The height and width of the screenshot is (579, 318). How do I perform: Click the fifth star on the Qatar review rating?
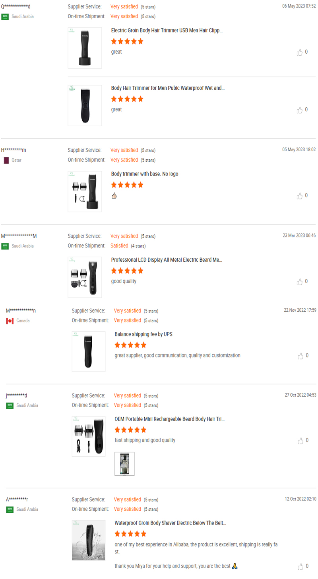[x=140, y=184]
